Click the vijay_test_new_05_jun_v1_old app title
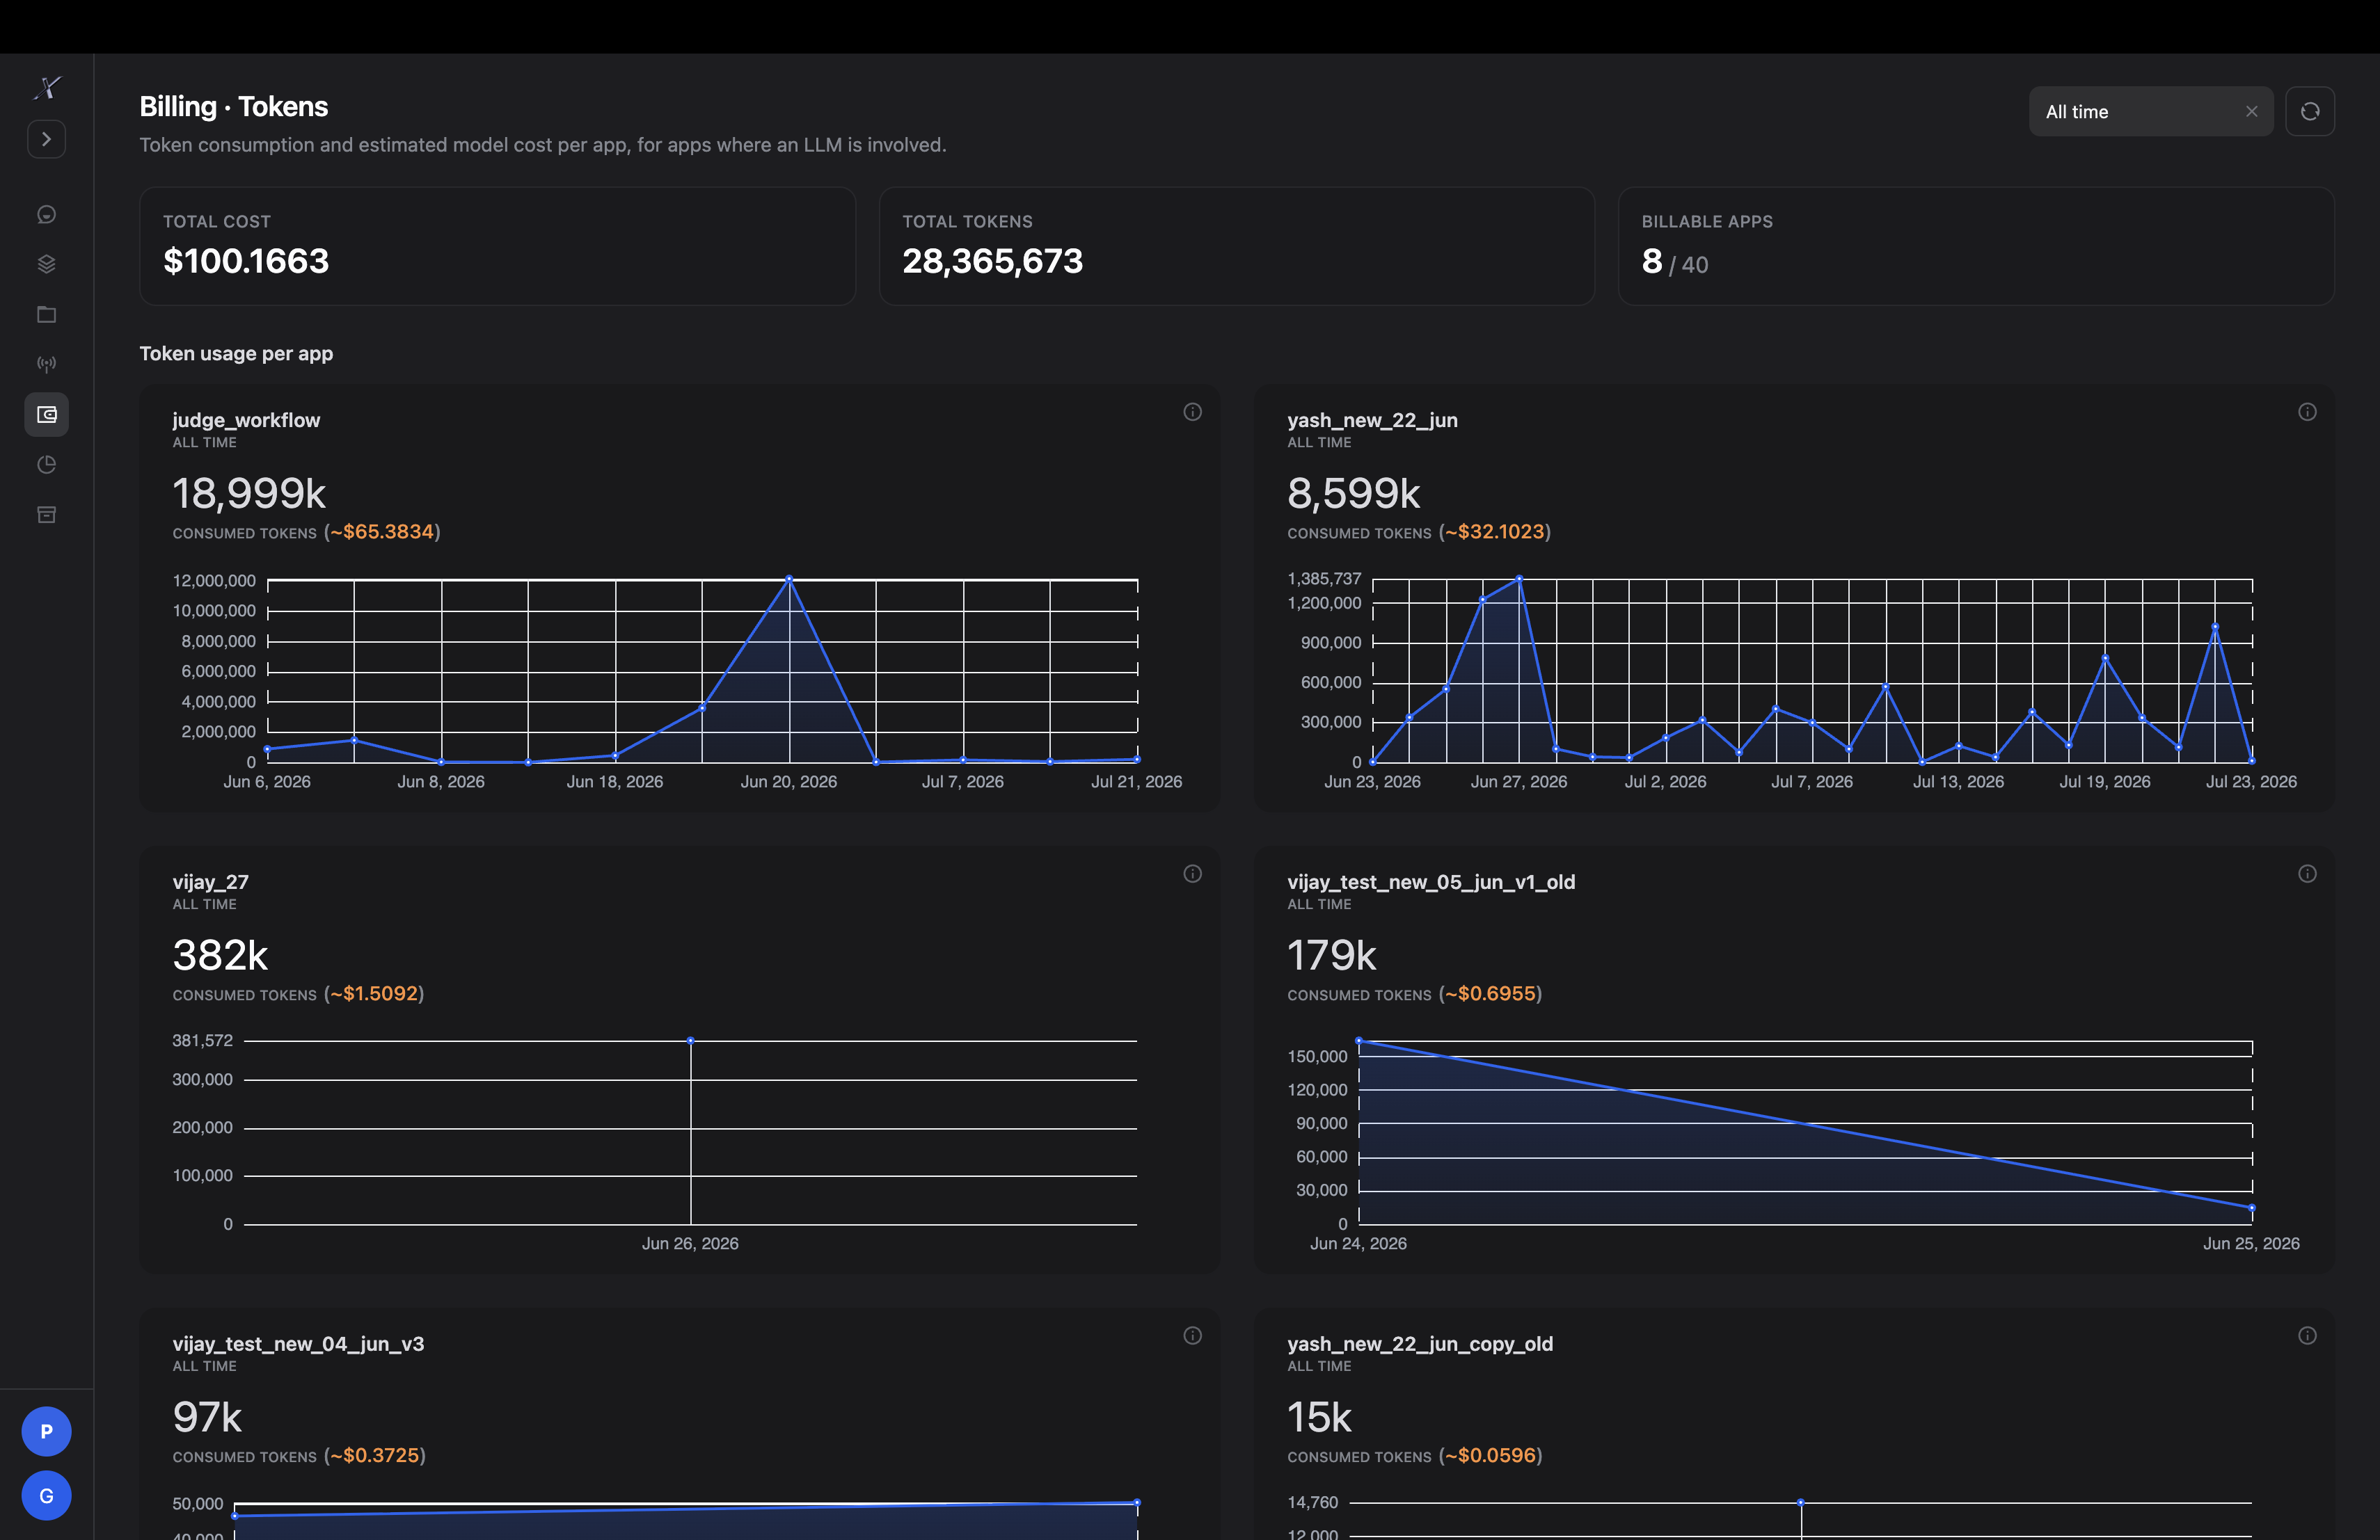This screenshot has height=1540, width=2380. (x=1431, y=881)
